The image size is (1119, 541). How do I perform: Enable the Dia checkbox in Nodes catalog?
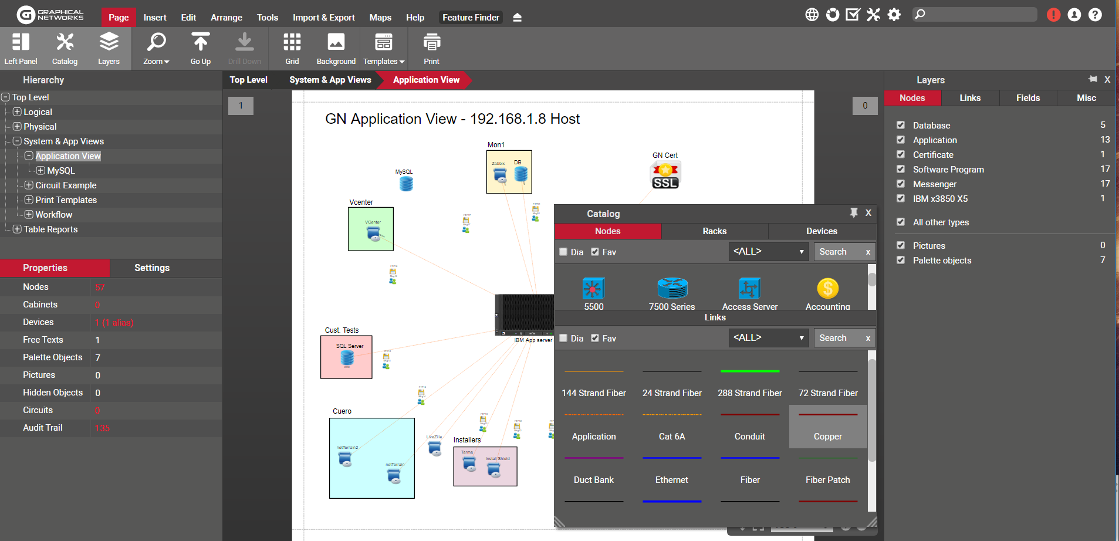point(563,252)
